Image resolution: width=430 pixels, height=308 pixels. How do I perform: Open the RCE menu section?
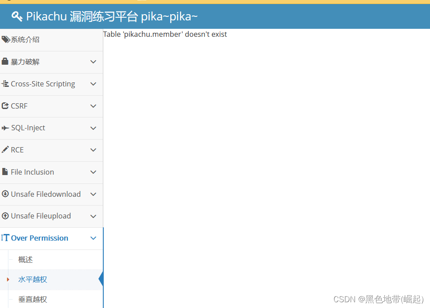pyautogui.click(x=51, y=150)
